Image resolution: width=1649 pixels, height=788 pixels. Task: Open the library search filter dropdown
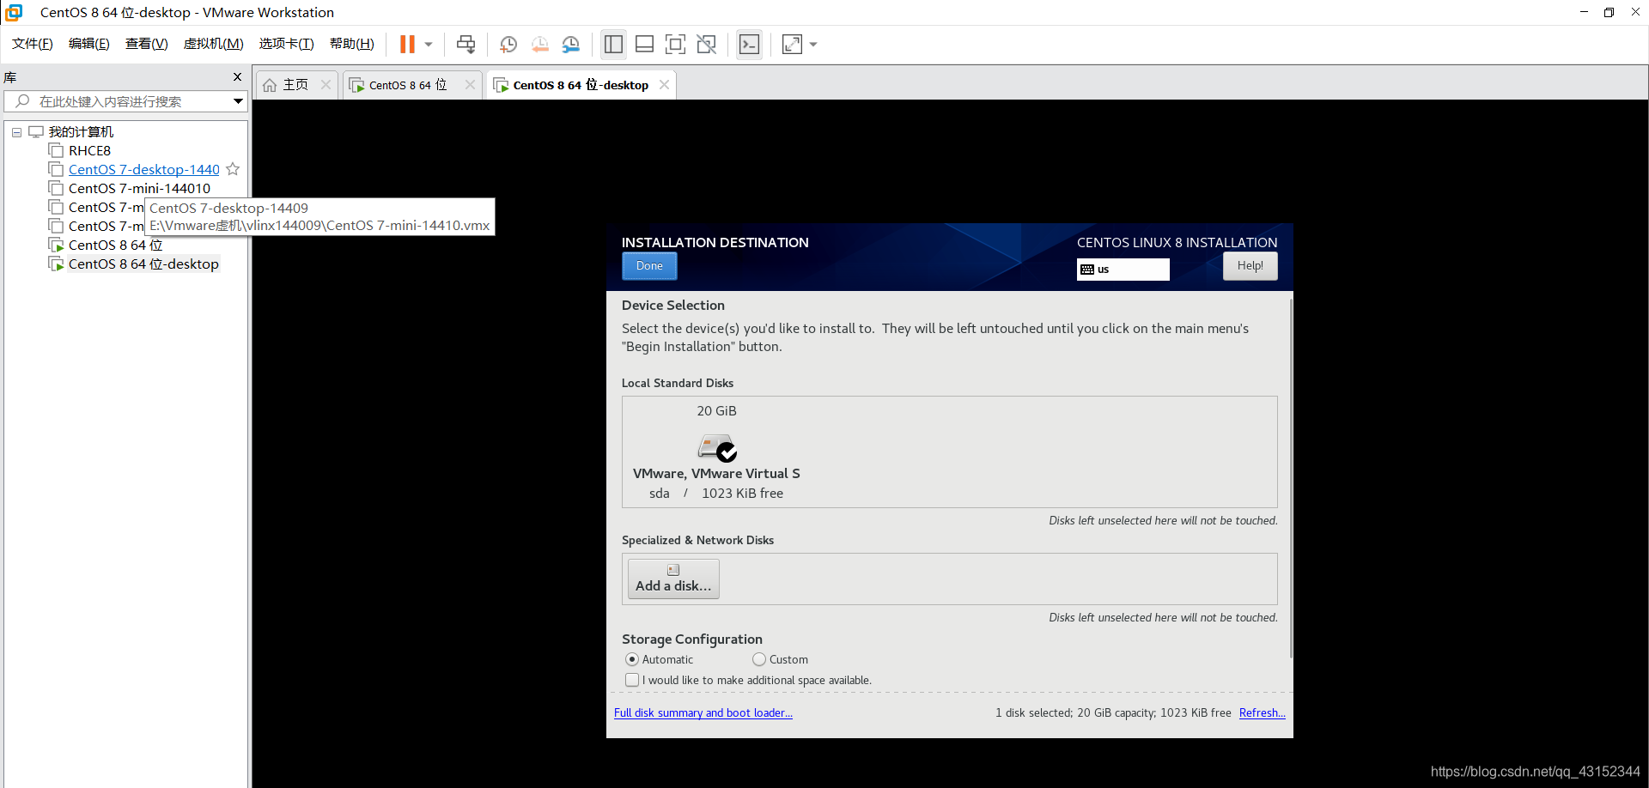238,101
